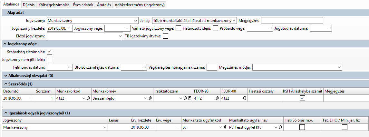369x137 pixels.
Task: Click paperclip icon next to Munkáltató ügyfél kód pv
Action: click(225, 127)
